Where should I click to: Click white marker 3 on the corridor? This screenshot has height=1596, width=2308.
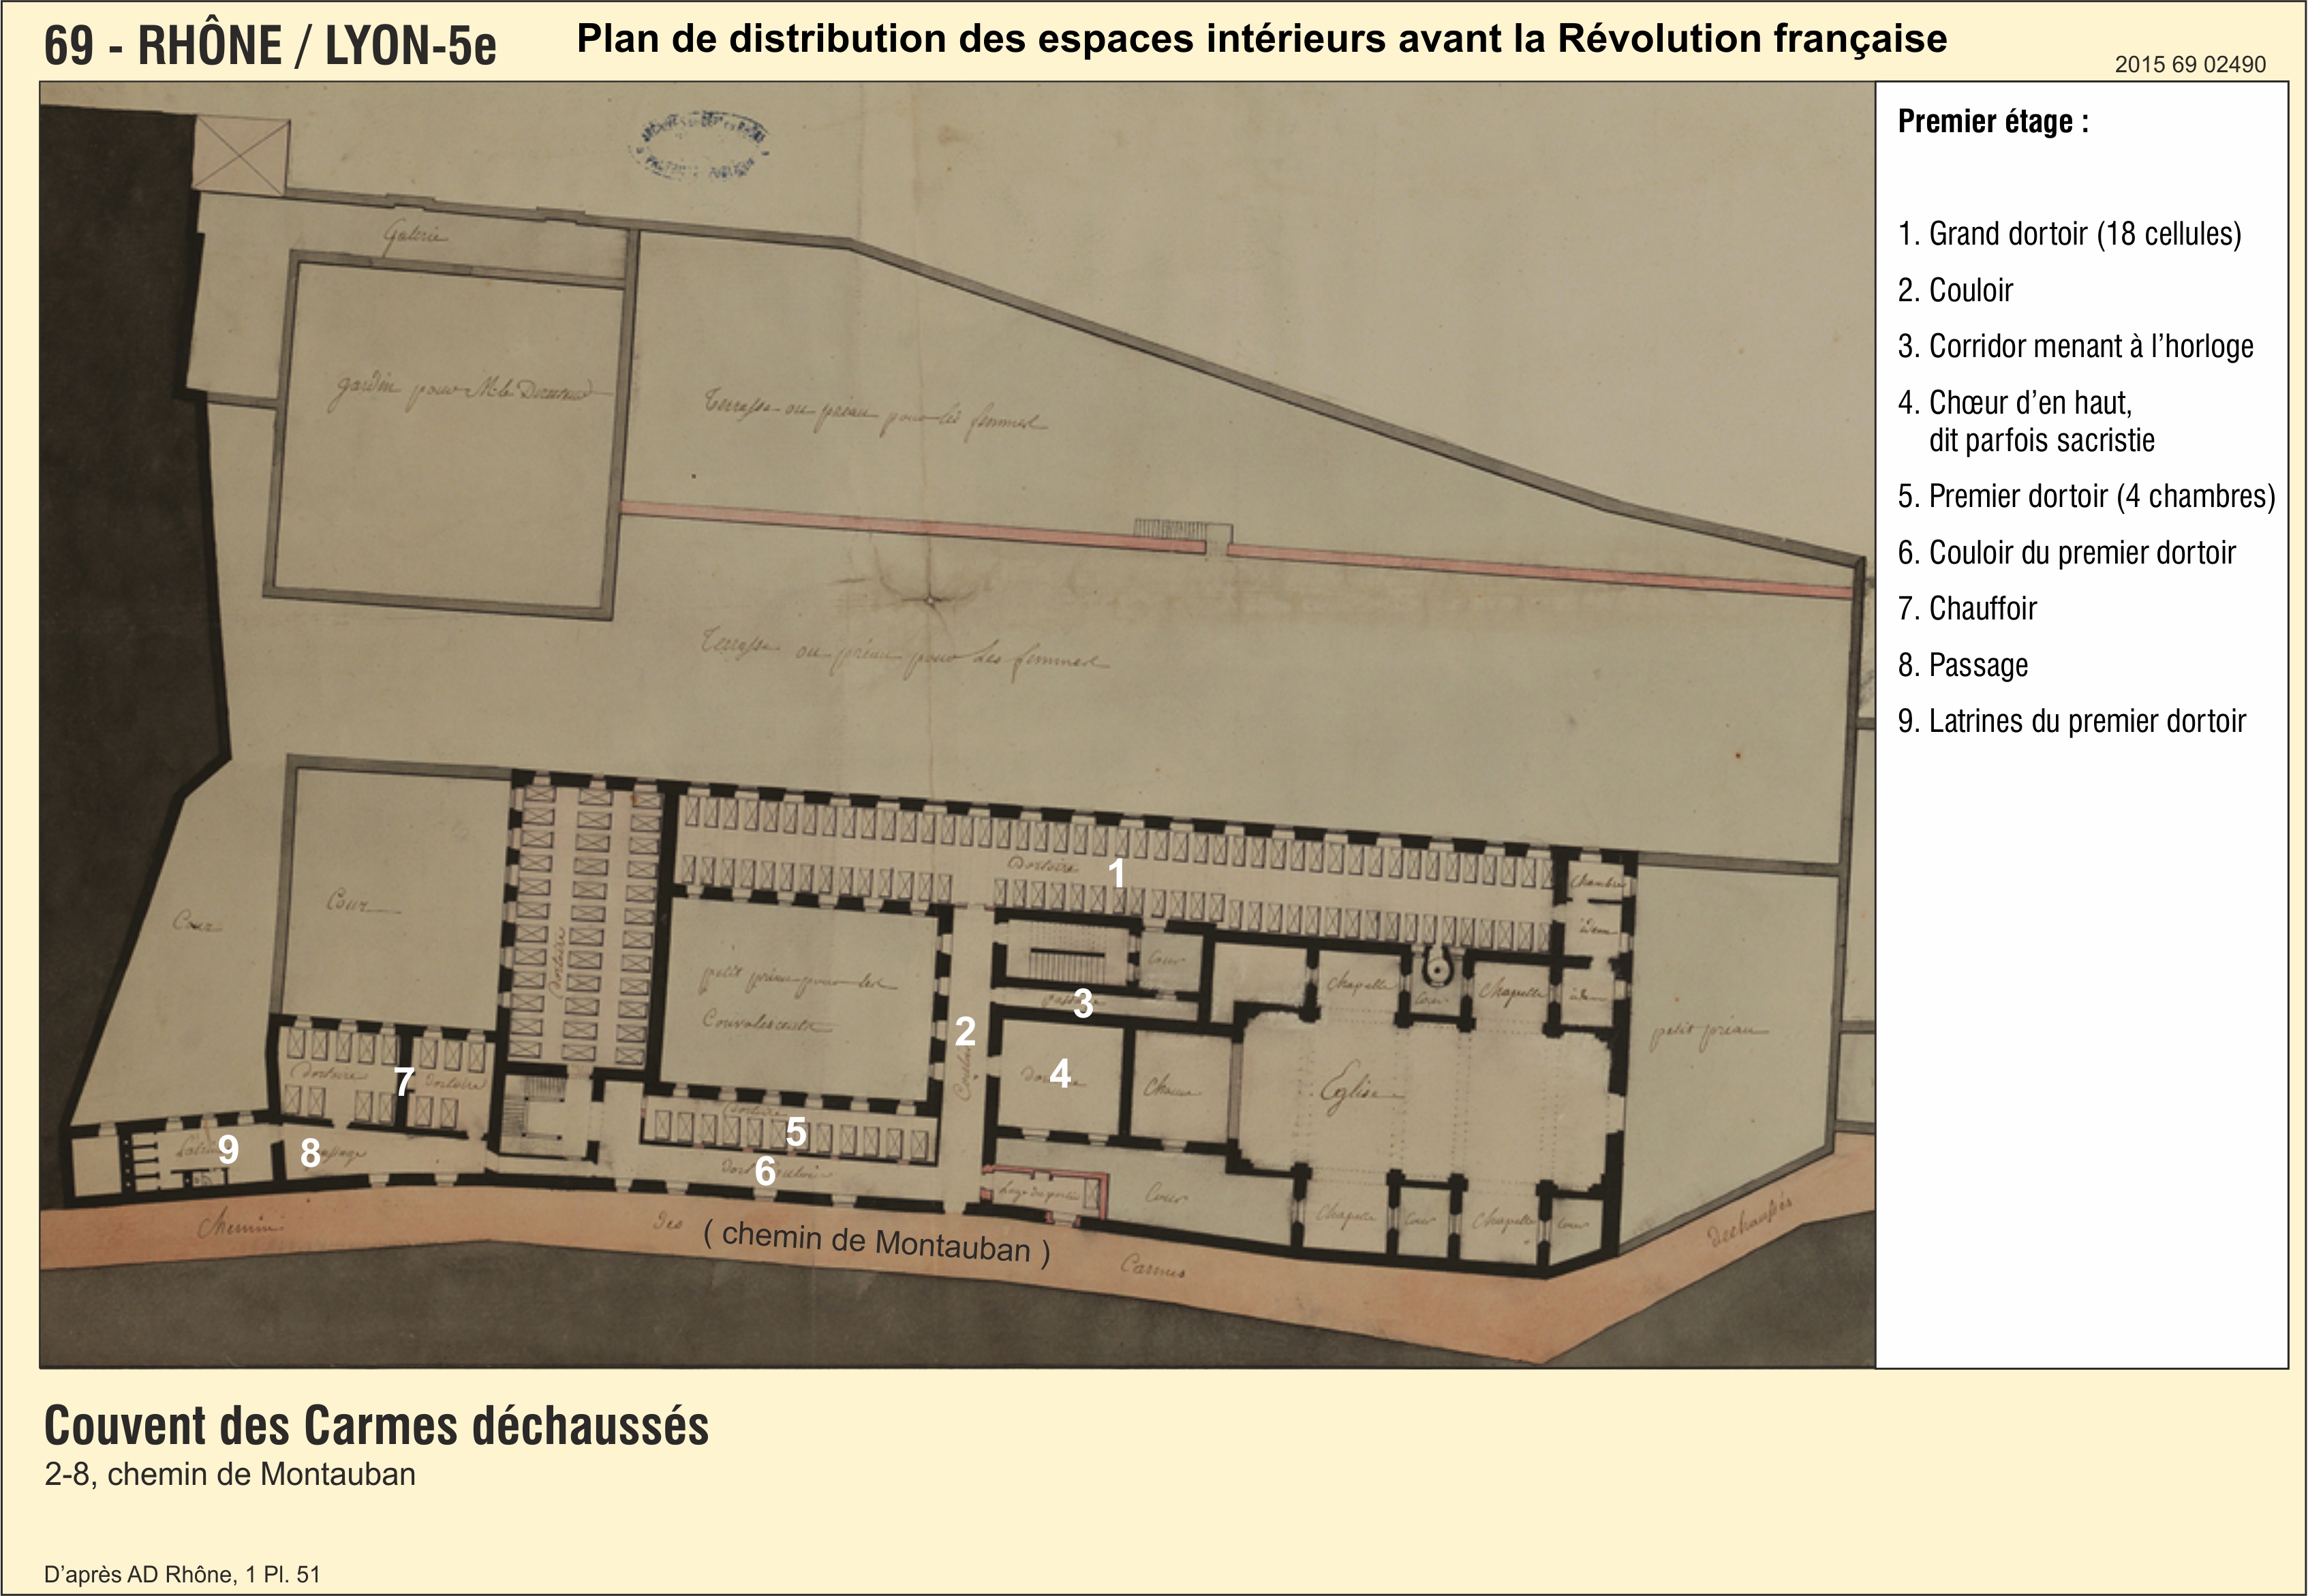[x=1083, y=1003]
